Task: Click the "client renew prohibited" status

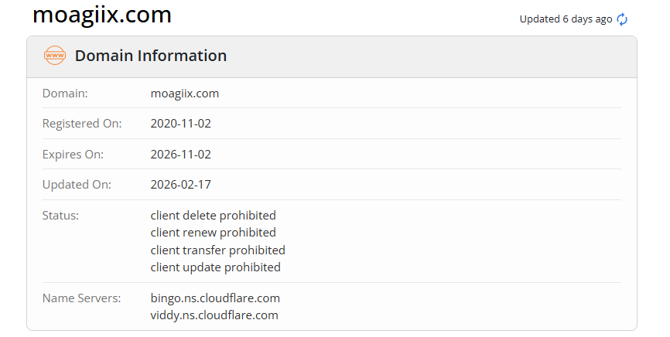Action: [213, 233]
